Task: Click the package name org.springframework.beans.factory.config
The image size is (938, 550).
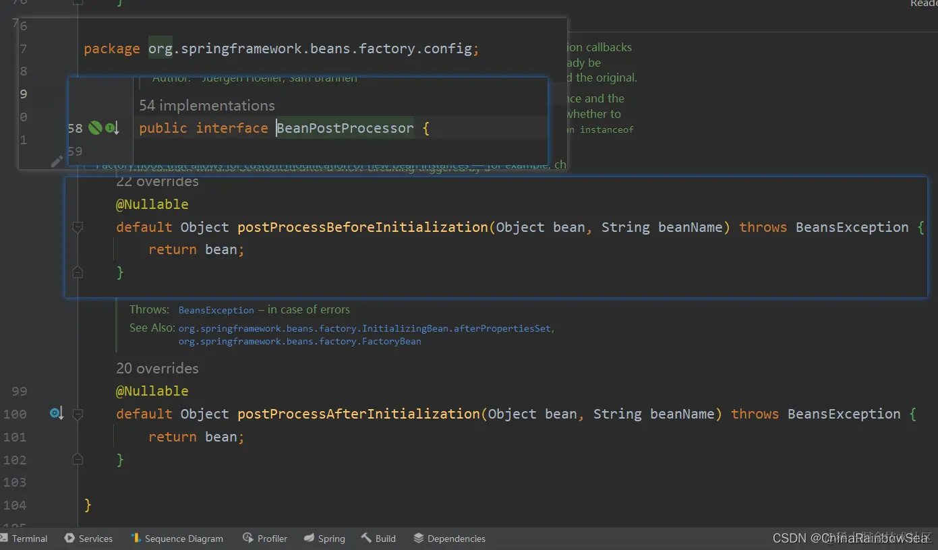Action: pos(310,49)
